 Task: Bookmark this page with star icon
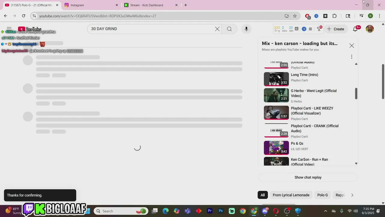click(x=295, y=16)
